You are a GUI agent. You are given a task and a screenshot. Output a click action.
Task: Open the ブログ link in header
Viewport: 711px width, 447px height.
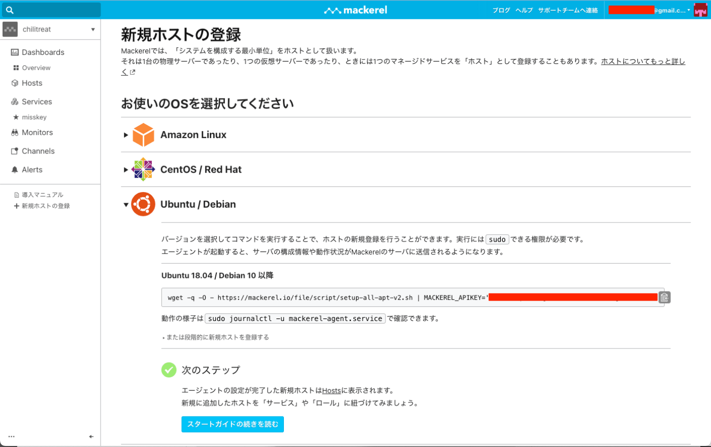(501, 10)
